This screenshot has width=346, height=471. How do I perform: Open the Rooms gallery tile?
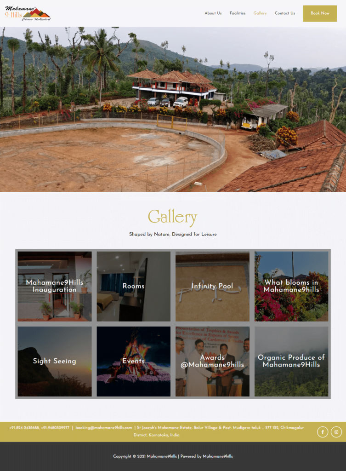point(134,286)
